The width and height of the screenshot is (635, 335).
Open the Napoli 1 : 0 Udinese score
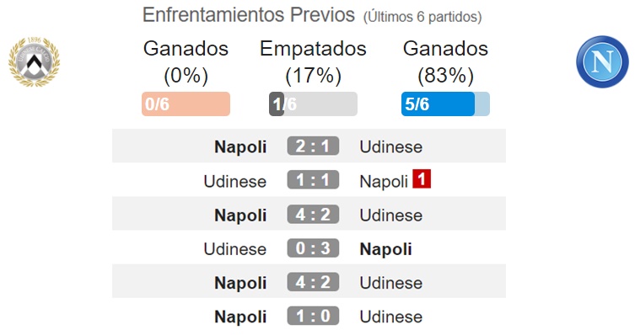click(x=313, y=316)
